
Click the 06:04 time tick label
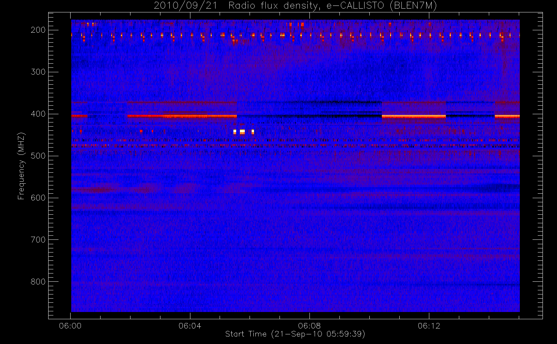(190, 326)
